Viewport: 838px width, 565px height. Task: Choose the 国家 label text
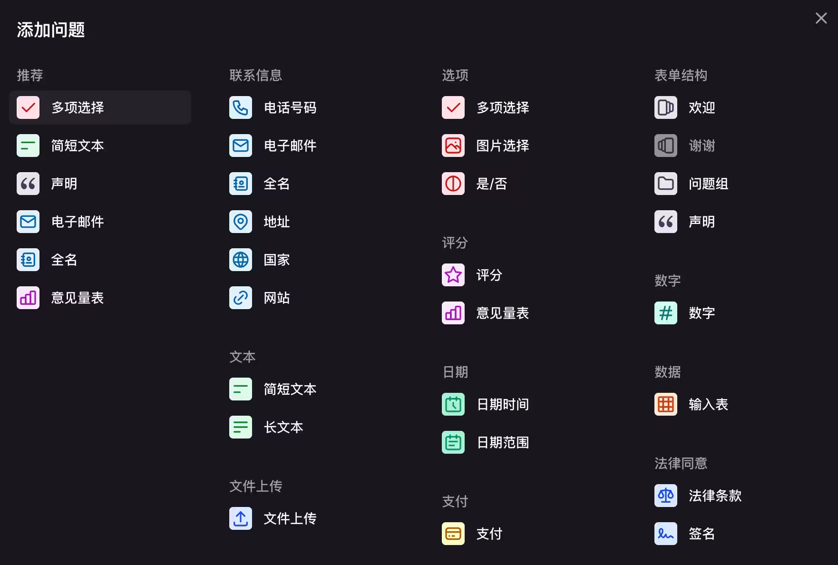tap(277, 260)
